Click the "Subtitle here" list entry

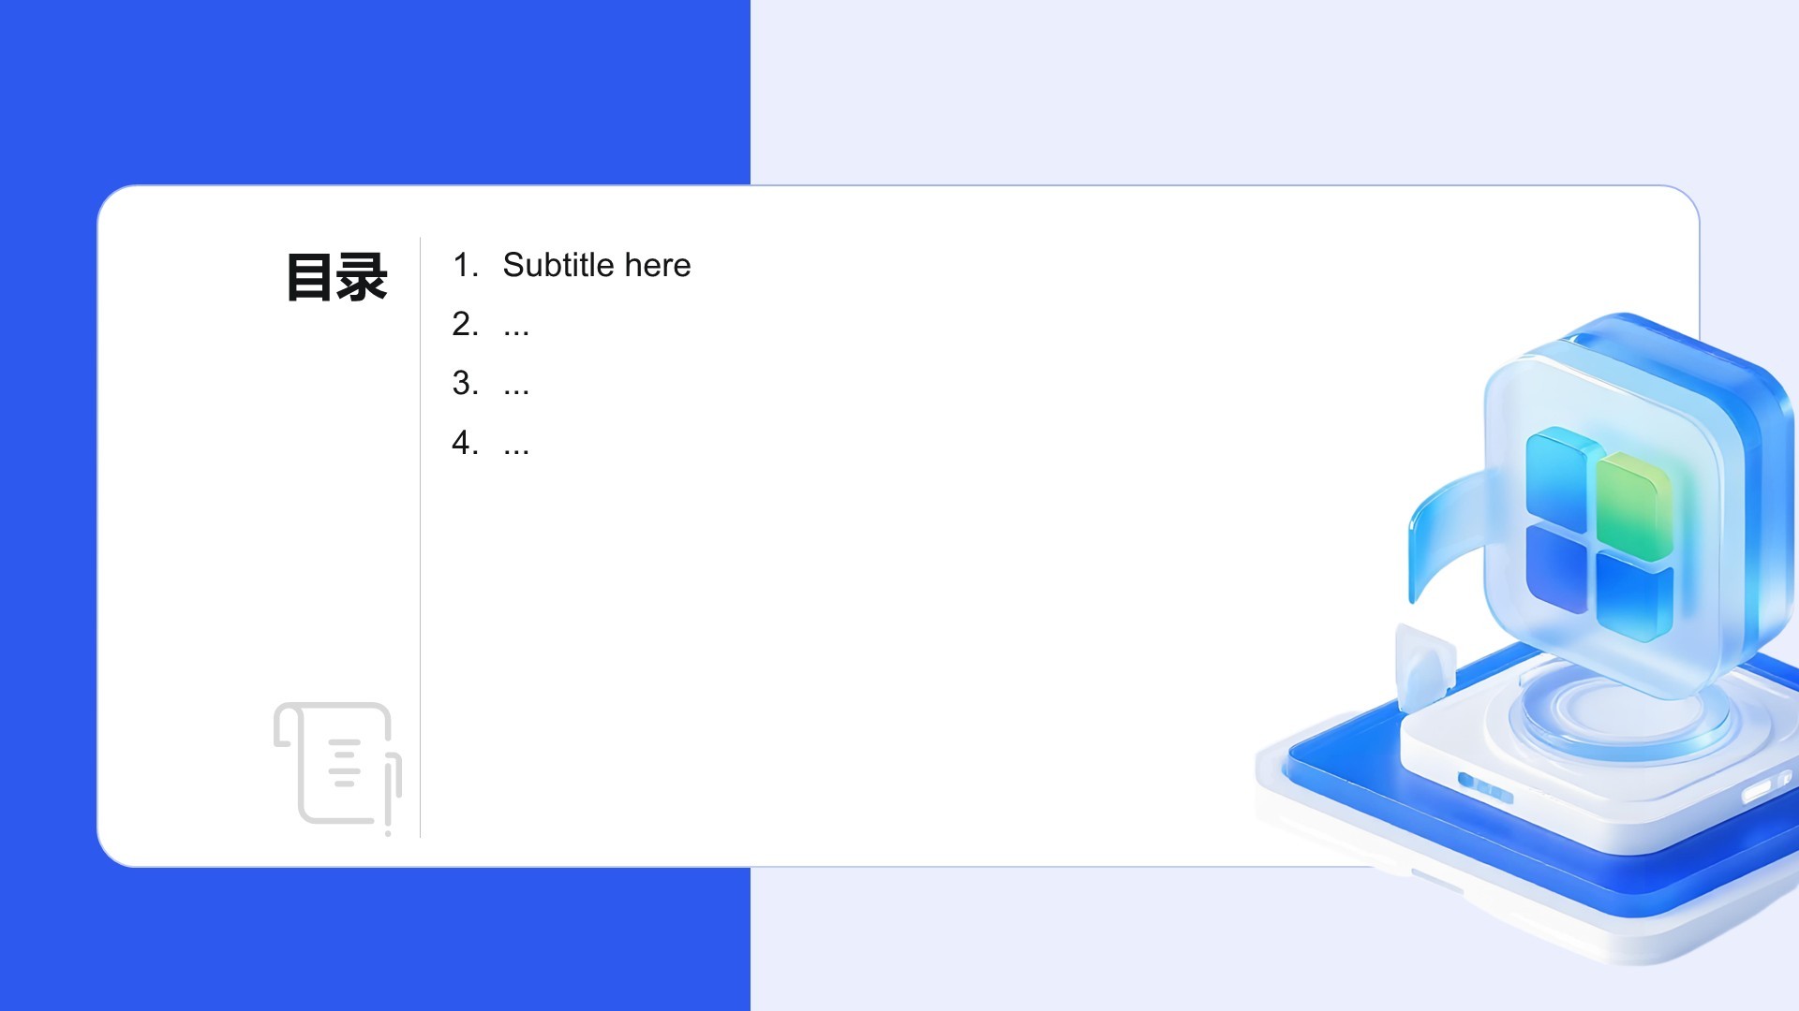pyautogui.click(x=597, y=265)
